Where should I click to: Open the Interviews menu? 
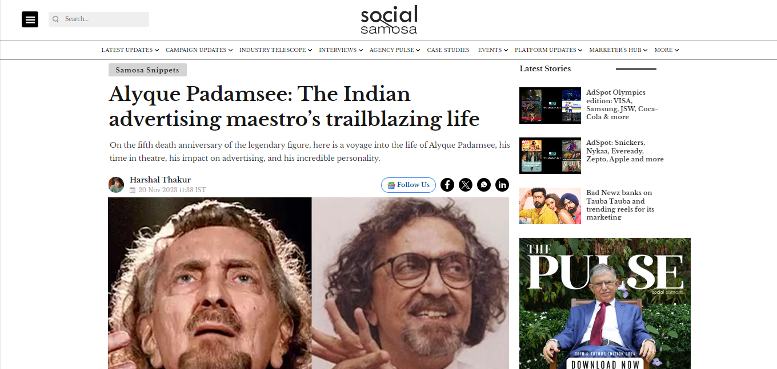(341, 50)
